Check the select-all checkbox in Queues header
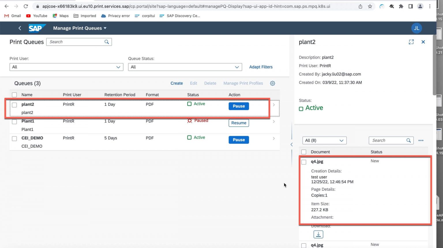 14,95
